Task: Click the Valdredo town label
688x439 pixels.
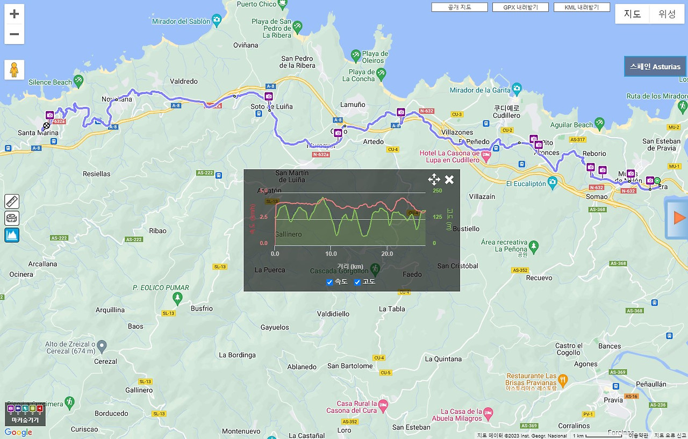Action: tap(184, 82)
